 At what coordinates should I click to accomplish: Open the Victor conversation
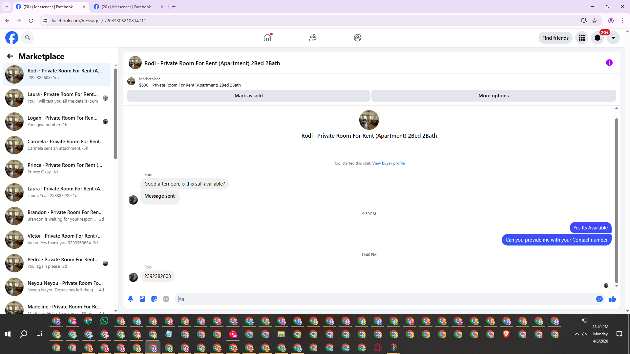[x=56, y=240]
